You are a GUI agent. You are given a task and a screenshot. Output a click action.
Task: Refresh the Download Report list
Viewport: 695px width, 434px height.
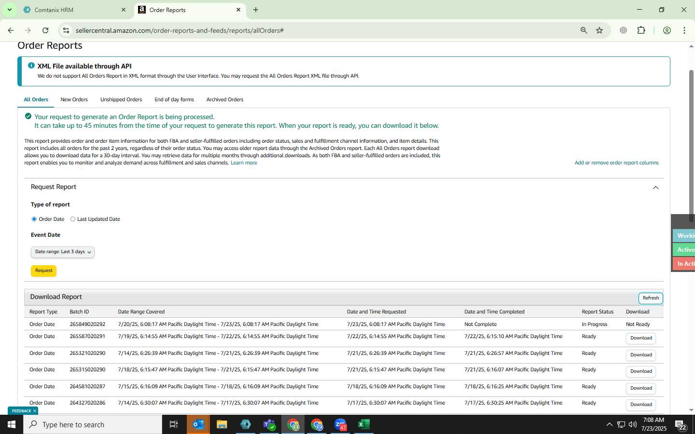coord(651,298)
